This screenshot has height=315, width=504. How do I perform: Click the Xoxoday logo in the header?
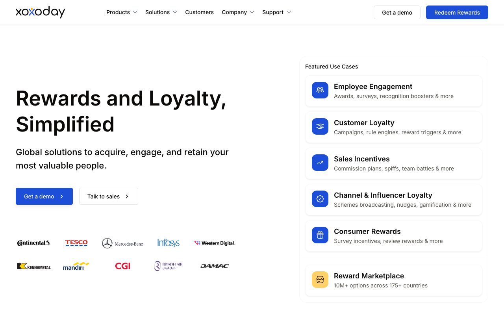point(40,12)
